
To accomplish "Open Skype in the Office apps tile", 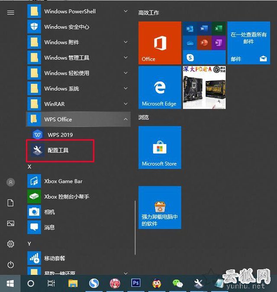I will pyautogui.click(x=190, y=58).
